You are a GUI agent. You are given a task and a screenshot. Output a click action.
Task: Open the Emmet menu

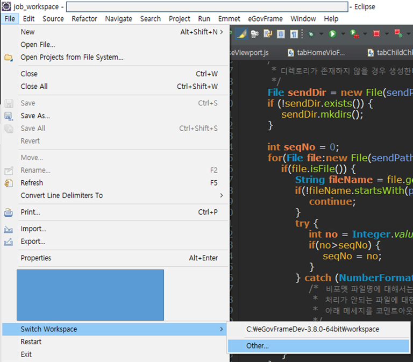[x=229, y=19]
